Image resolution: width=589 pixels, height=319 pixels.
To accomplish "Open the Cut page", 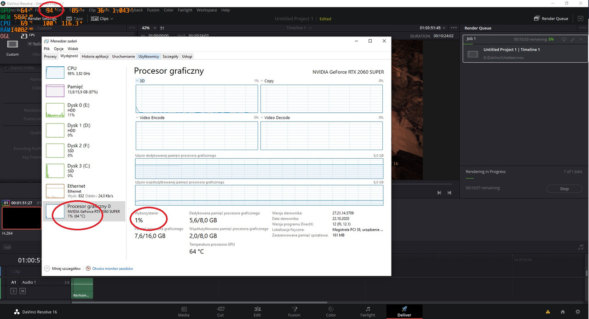I will pyautogui.click(x=220, y=312).
